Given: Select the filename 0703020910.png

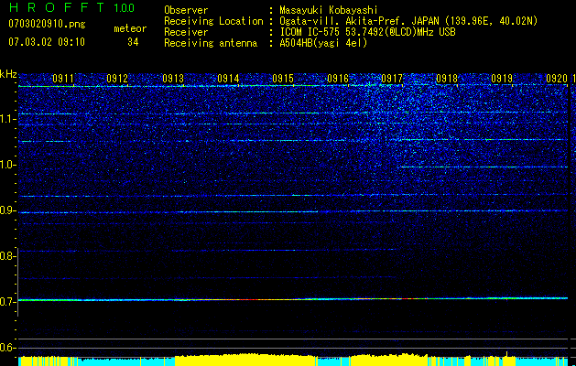Looking at the screenshot, I should pos(47,24).
